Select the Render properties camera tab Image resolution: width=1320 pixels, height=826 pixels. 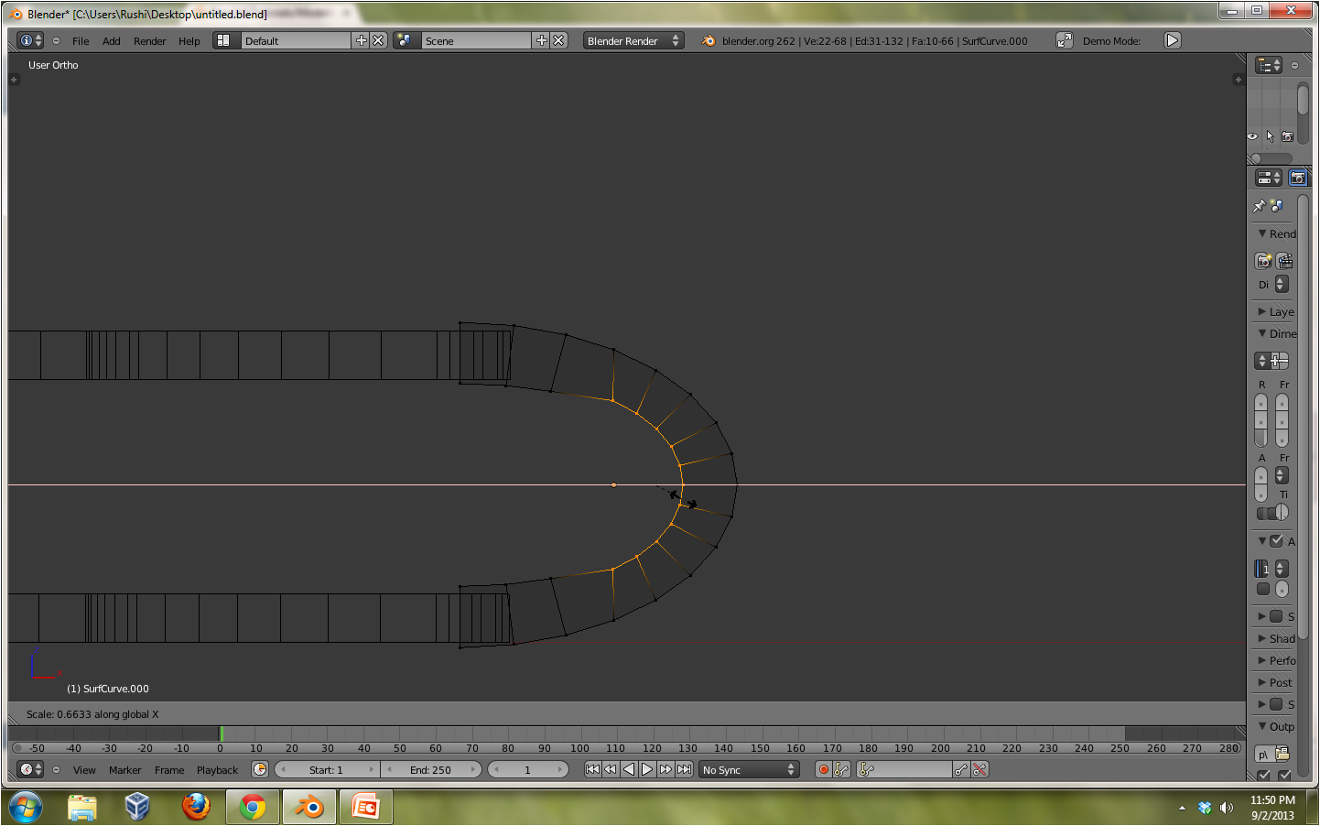tap(1297, 178)
